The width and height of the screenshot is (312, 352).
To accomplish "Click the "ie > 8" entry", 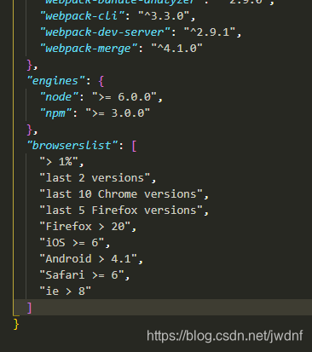I will pyautogui.click(x=66, y=291).
